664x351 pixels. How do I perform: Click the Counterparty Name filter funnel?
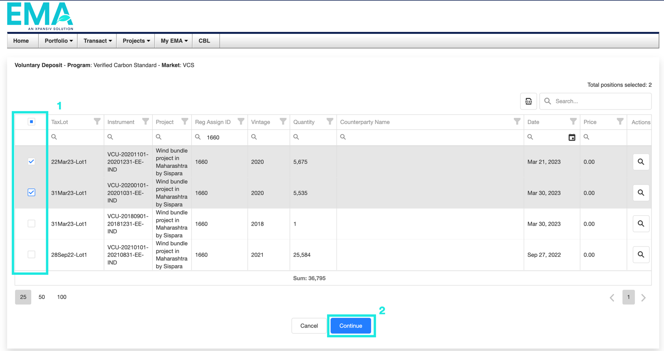pyautogui.click(x=517, y=122)
